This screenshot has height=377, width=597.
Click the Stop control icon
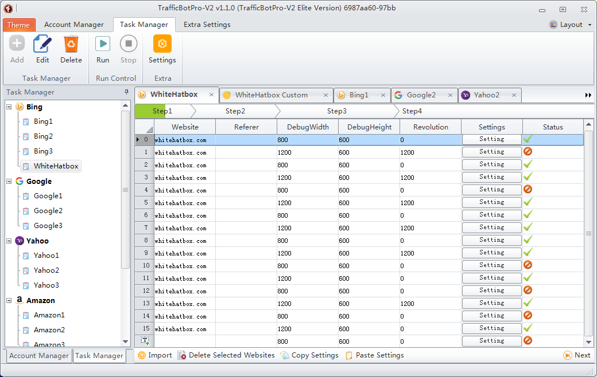coord(129,44)
